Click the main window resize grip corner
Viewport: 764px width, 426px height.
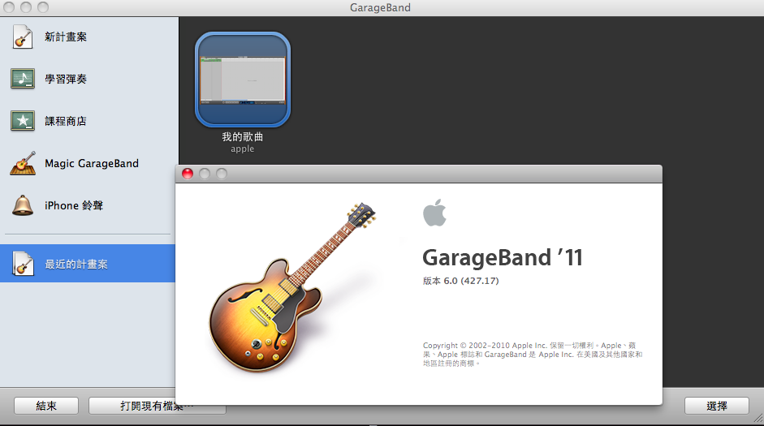(758, 417)
